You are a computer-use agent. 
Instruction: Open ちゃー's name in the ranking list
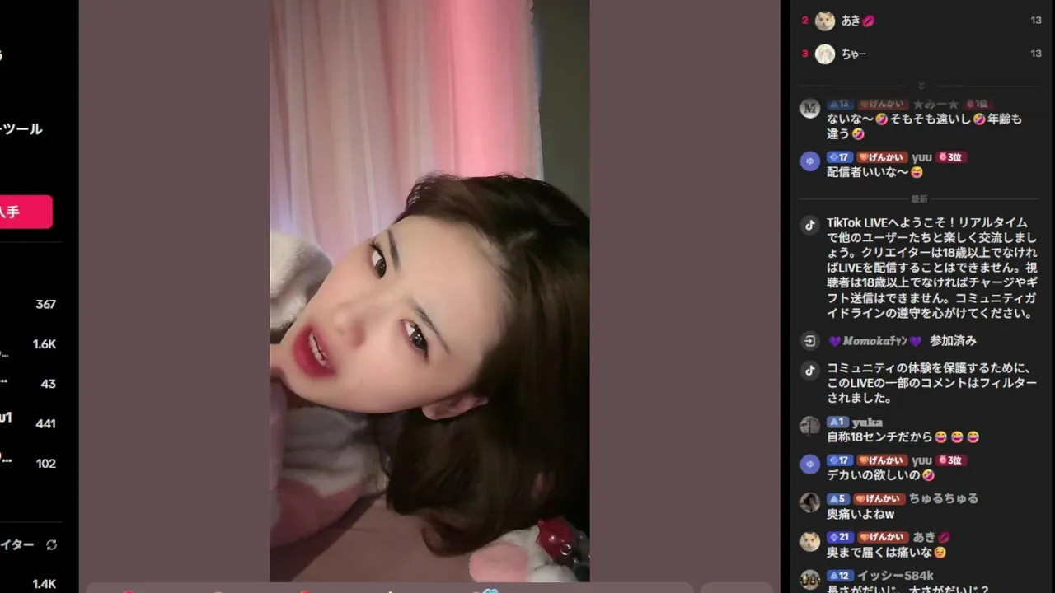pyautogui.click(x=854, y=54)
